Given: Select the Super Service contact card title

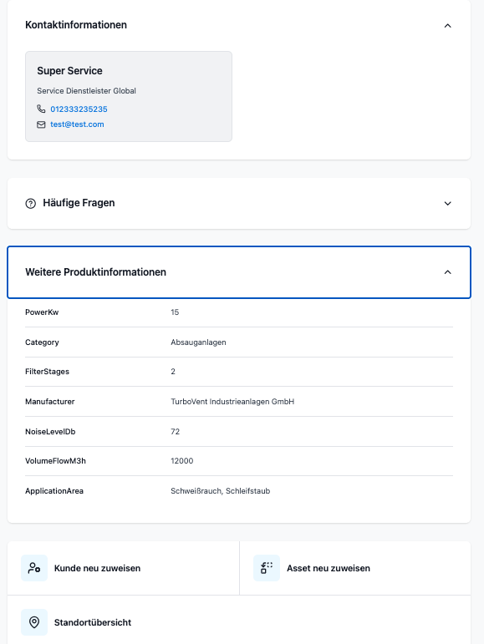Looking at the screenshot, I should tap(70, 71).
